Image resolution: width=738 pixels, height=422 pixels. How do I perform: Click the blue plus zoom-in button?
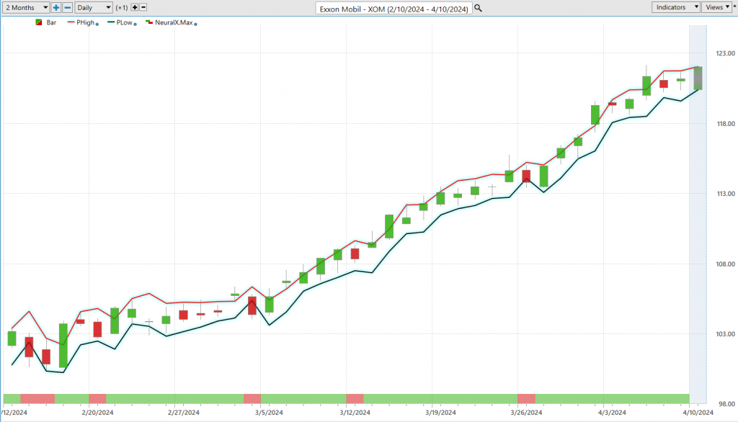tap(56, 7)
